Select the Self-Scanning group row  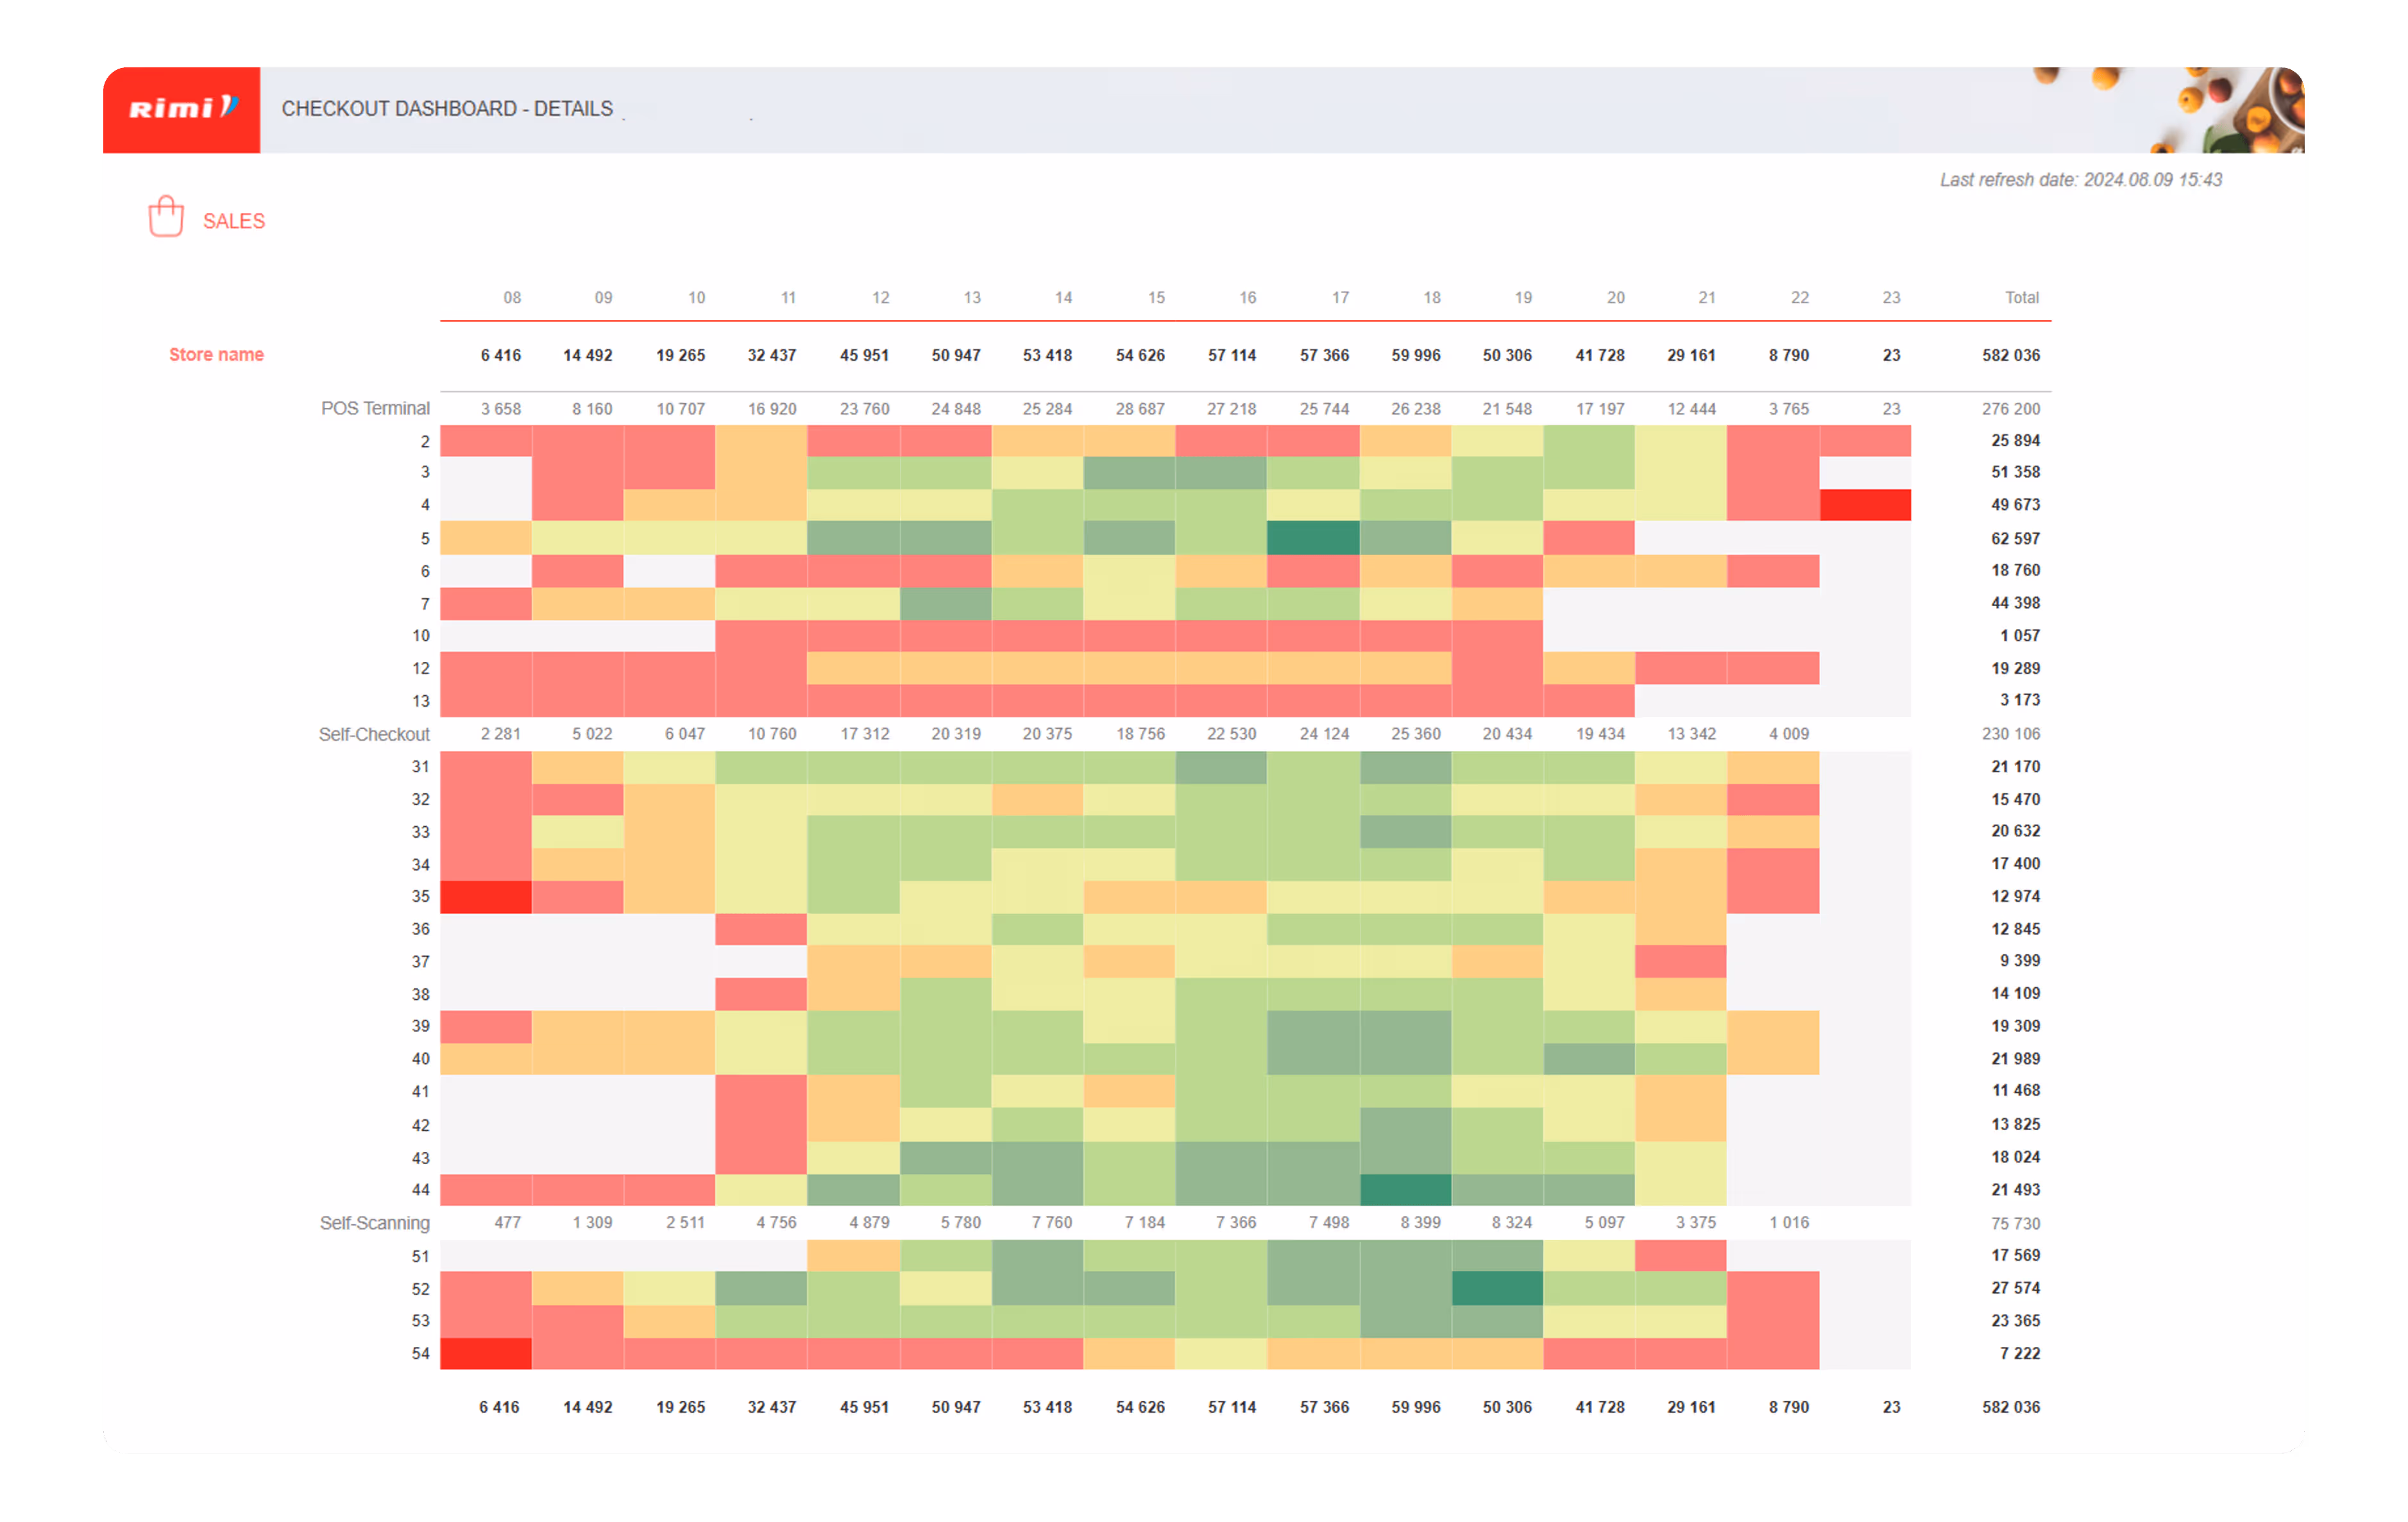point(374,1222)
